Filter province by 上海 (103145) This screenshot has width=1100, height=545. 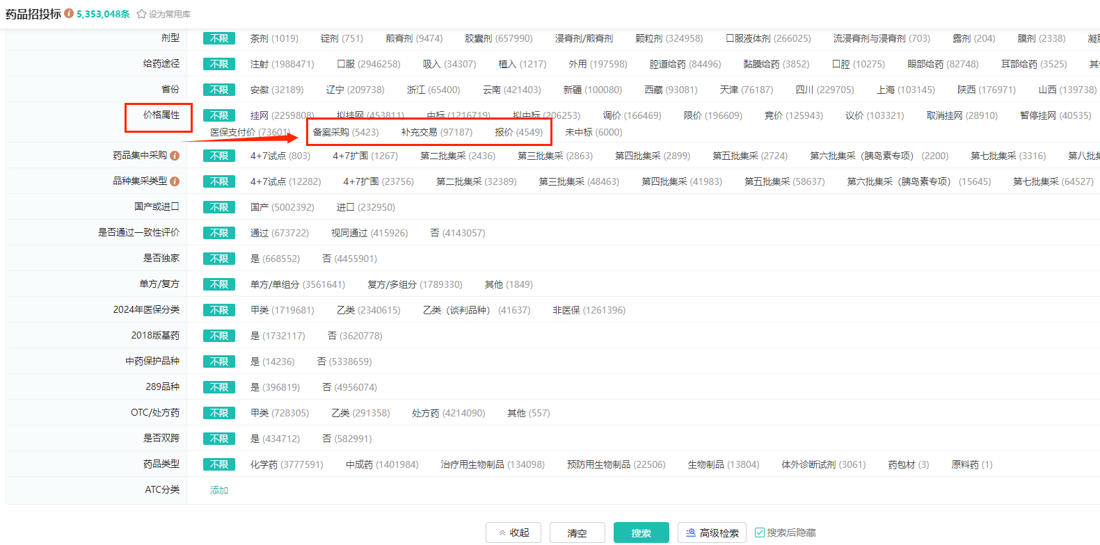pos(906,90)
